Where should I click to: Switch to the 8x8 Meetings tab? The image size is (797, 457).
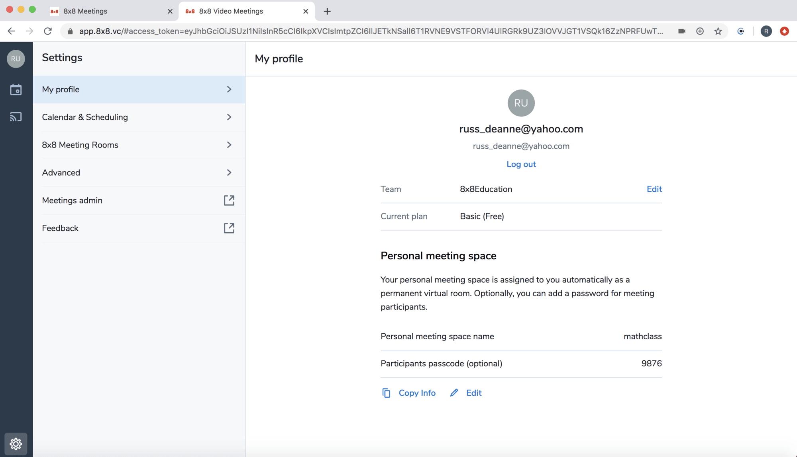(x=108, y=11)
